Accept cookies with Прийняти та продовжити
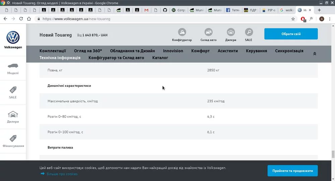This screenshot has width=335, height=181. click(292, 171)
